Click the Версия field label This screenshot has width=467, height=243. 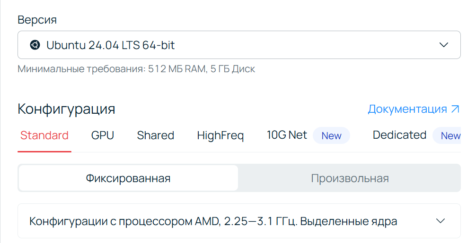point(37,20)
